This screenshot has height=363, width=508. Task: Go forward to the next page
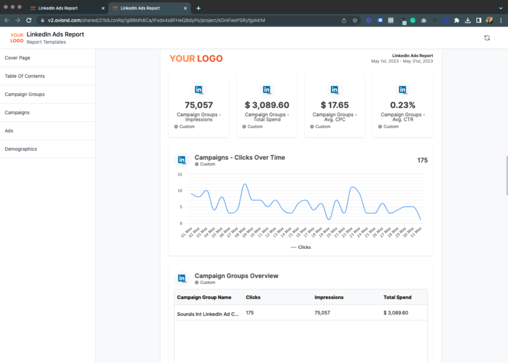coord(18,20)
